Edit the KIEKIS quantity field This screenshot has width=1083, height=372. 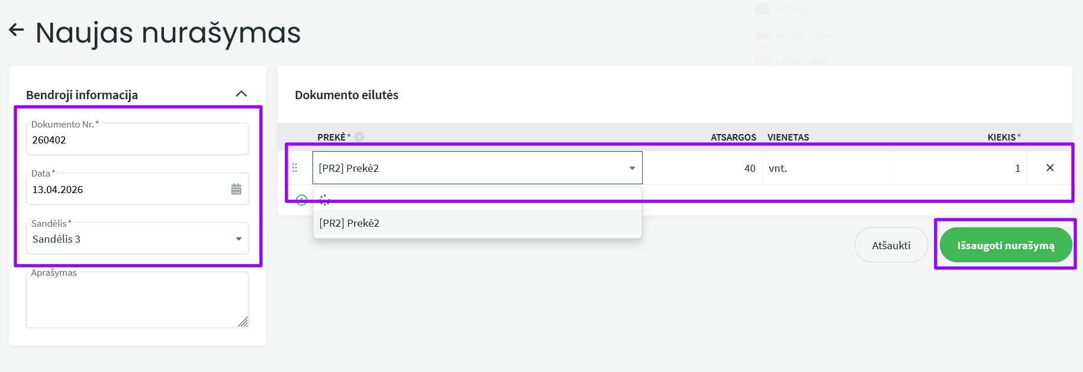tap(960, 168)
